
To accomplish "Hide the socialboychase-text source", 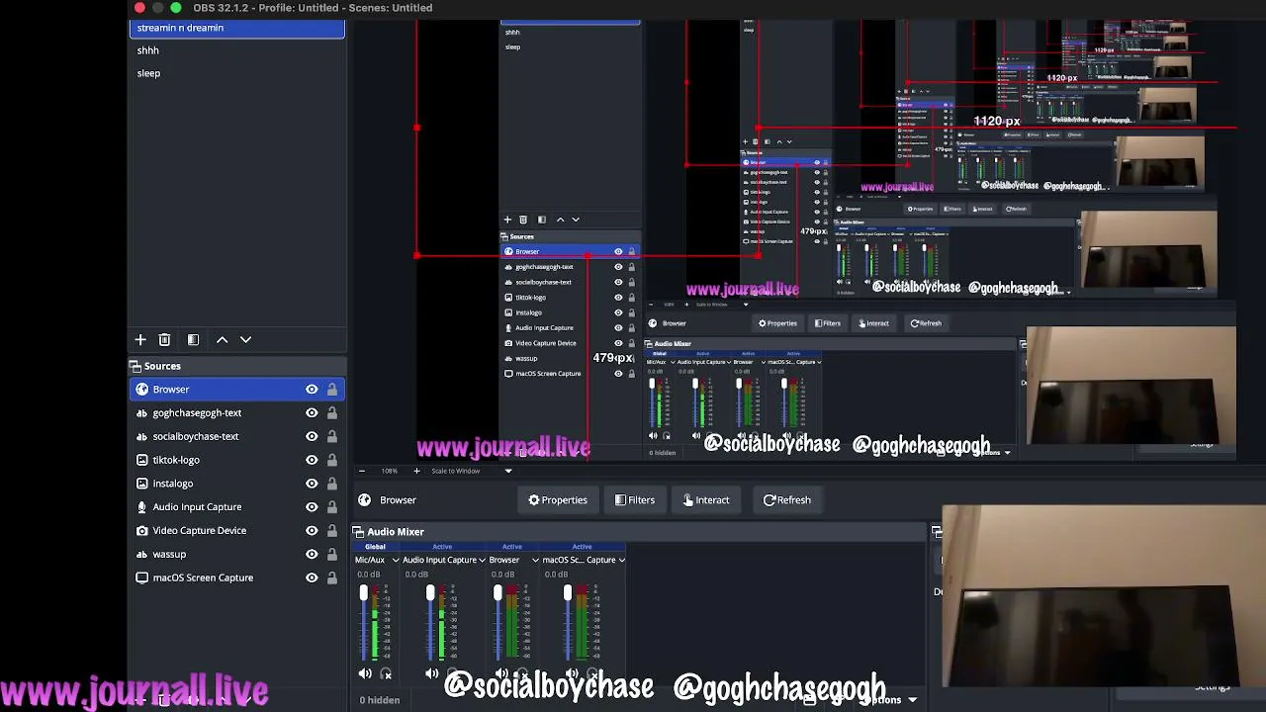I will click(x=312, y=436).
